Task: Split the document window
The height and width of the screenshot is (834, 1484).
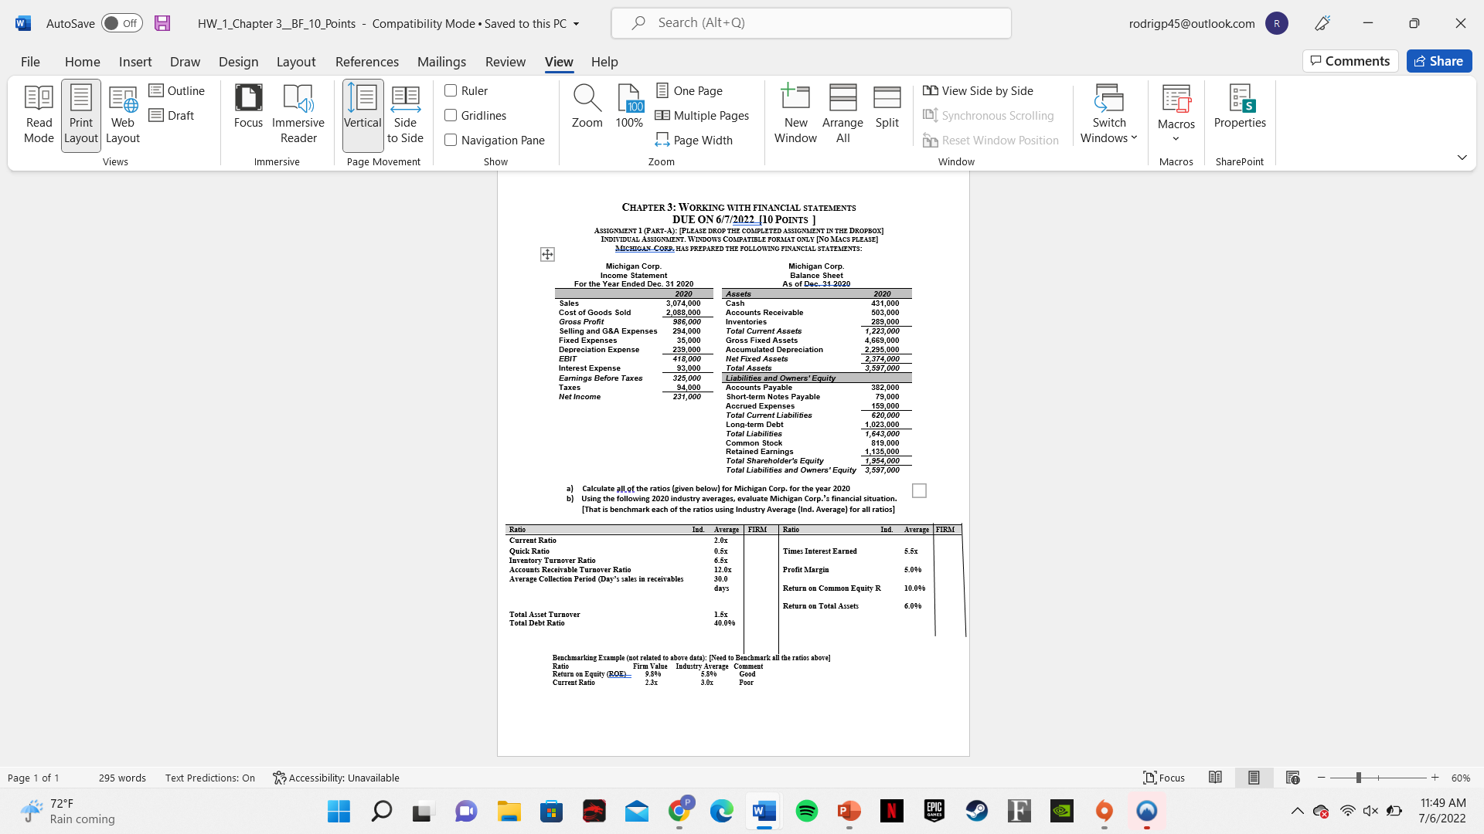Action: point(887,107)
